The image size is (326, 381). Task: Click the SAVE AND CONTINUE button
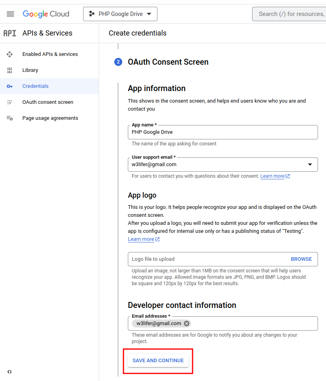pos(158,361)
